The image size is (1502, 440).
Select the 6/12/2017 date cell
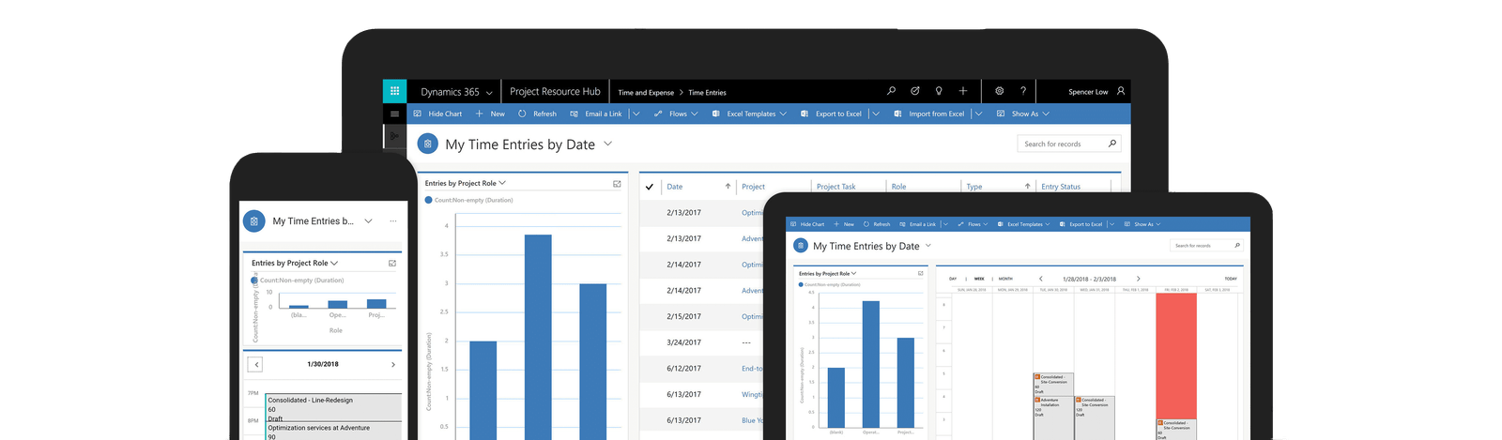[x=683, y=369]
